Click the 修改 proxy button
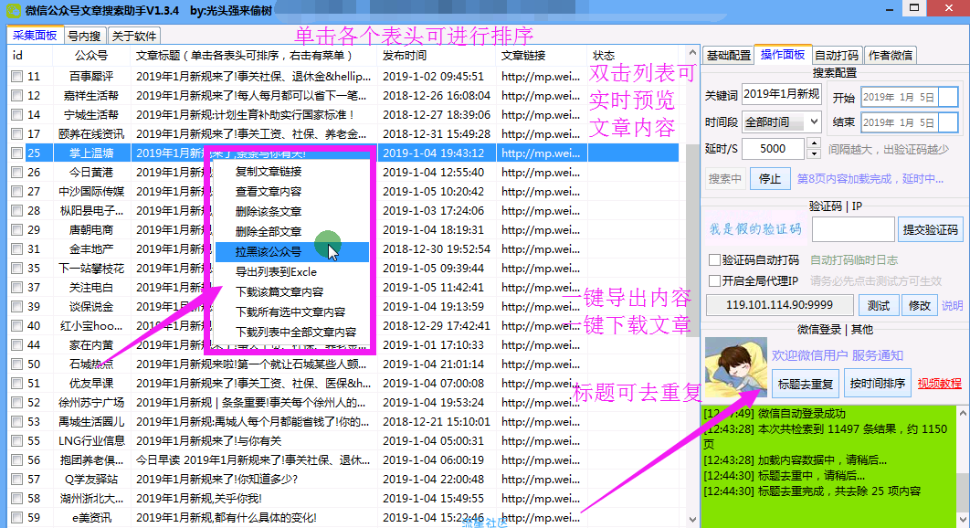Screen dimensions: 970x528 click(919, 305)
